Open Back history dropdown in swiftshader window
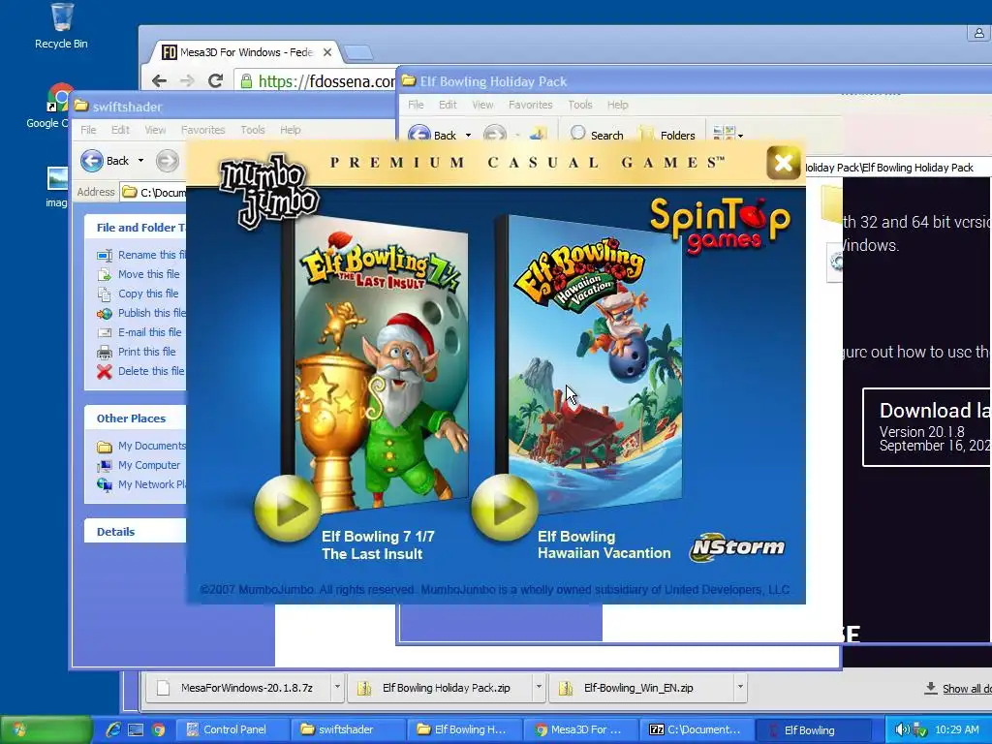This screenshot has height=744, width=992. [140, 161]
